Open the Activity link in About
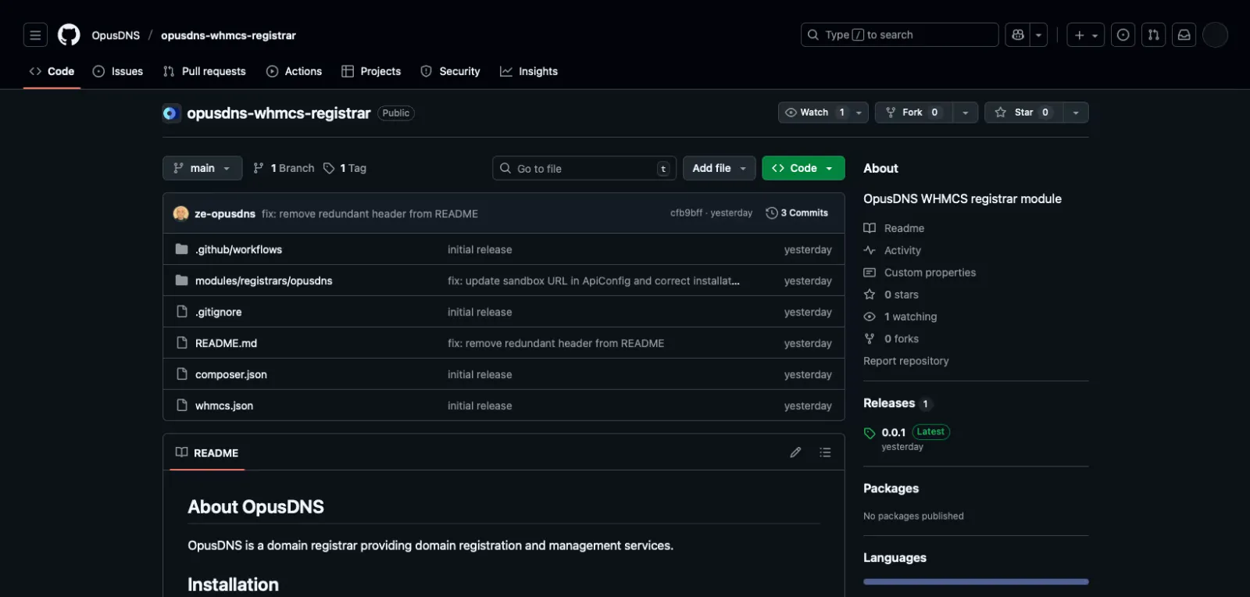Screen dimensions: 1250x597 coord(892,250)
